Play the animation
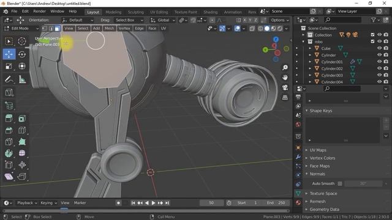The width and height of the screenshot is (392, 220). click(x=154, y=203)
